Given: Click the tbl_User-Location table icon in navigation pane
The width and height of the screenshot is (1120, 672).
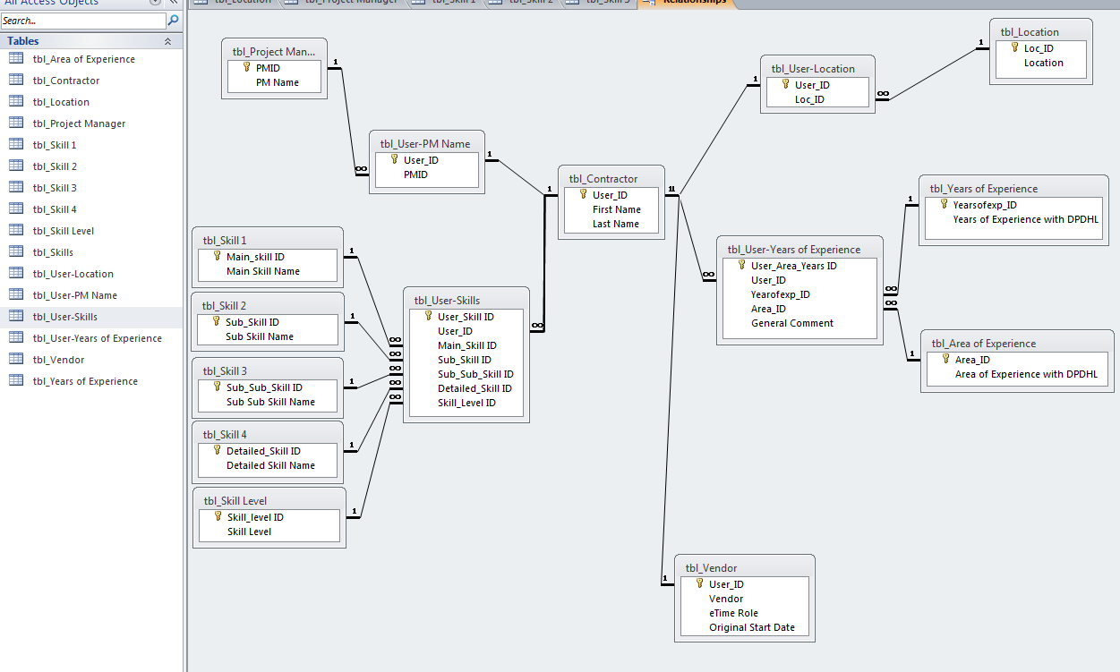Looking at the screenshot, I should click(x=15, y=274).
